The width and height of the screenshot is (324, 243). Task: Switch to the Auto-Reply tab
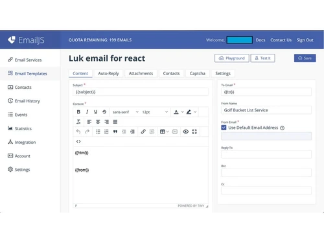point(108,73)
